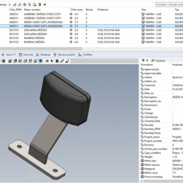Click the file list horizontal scrollbar
Screen dimensions: 183x183
pos(41,49)
